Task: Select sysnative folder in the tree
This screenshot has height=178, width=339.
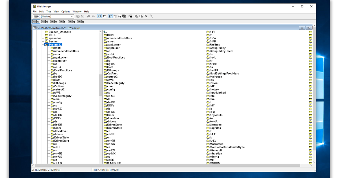Action: coord(53,38)
